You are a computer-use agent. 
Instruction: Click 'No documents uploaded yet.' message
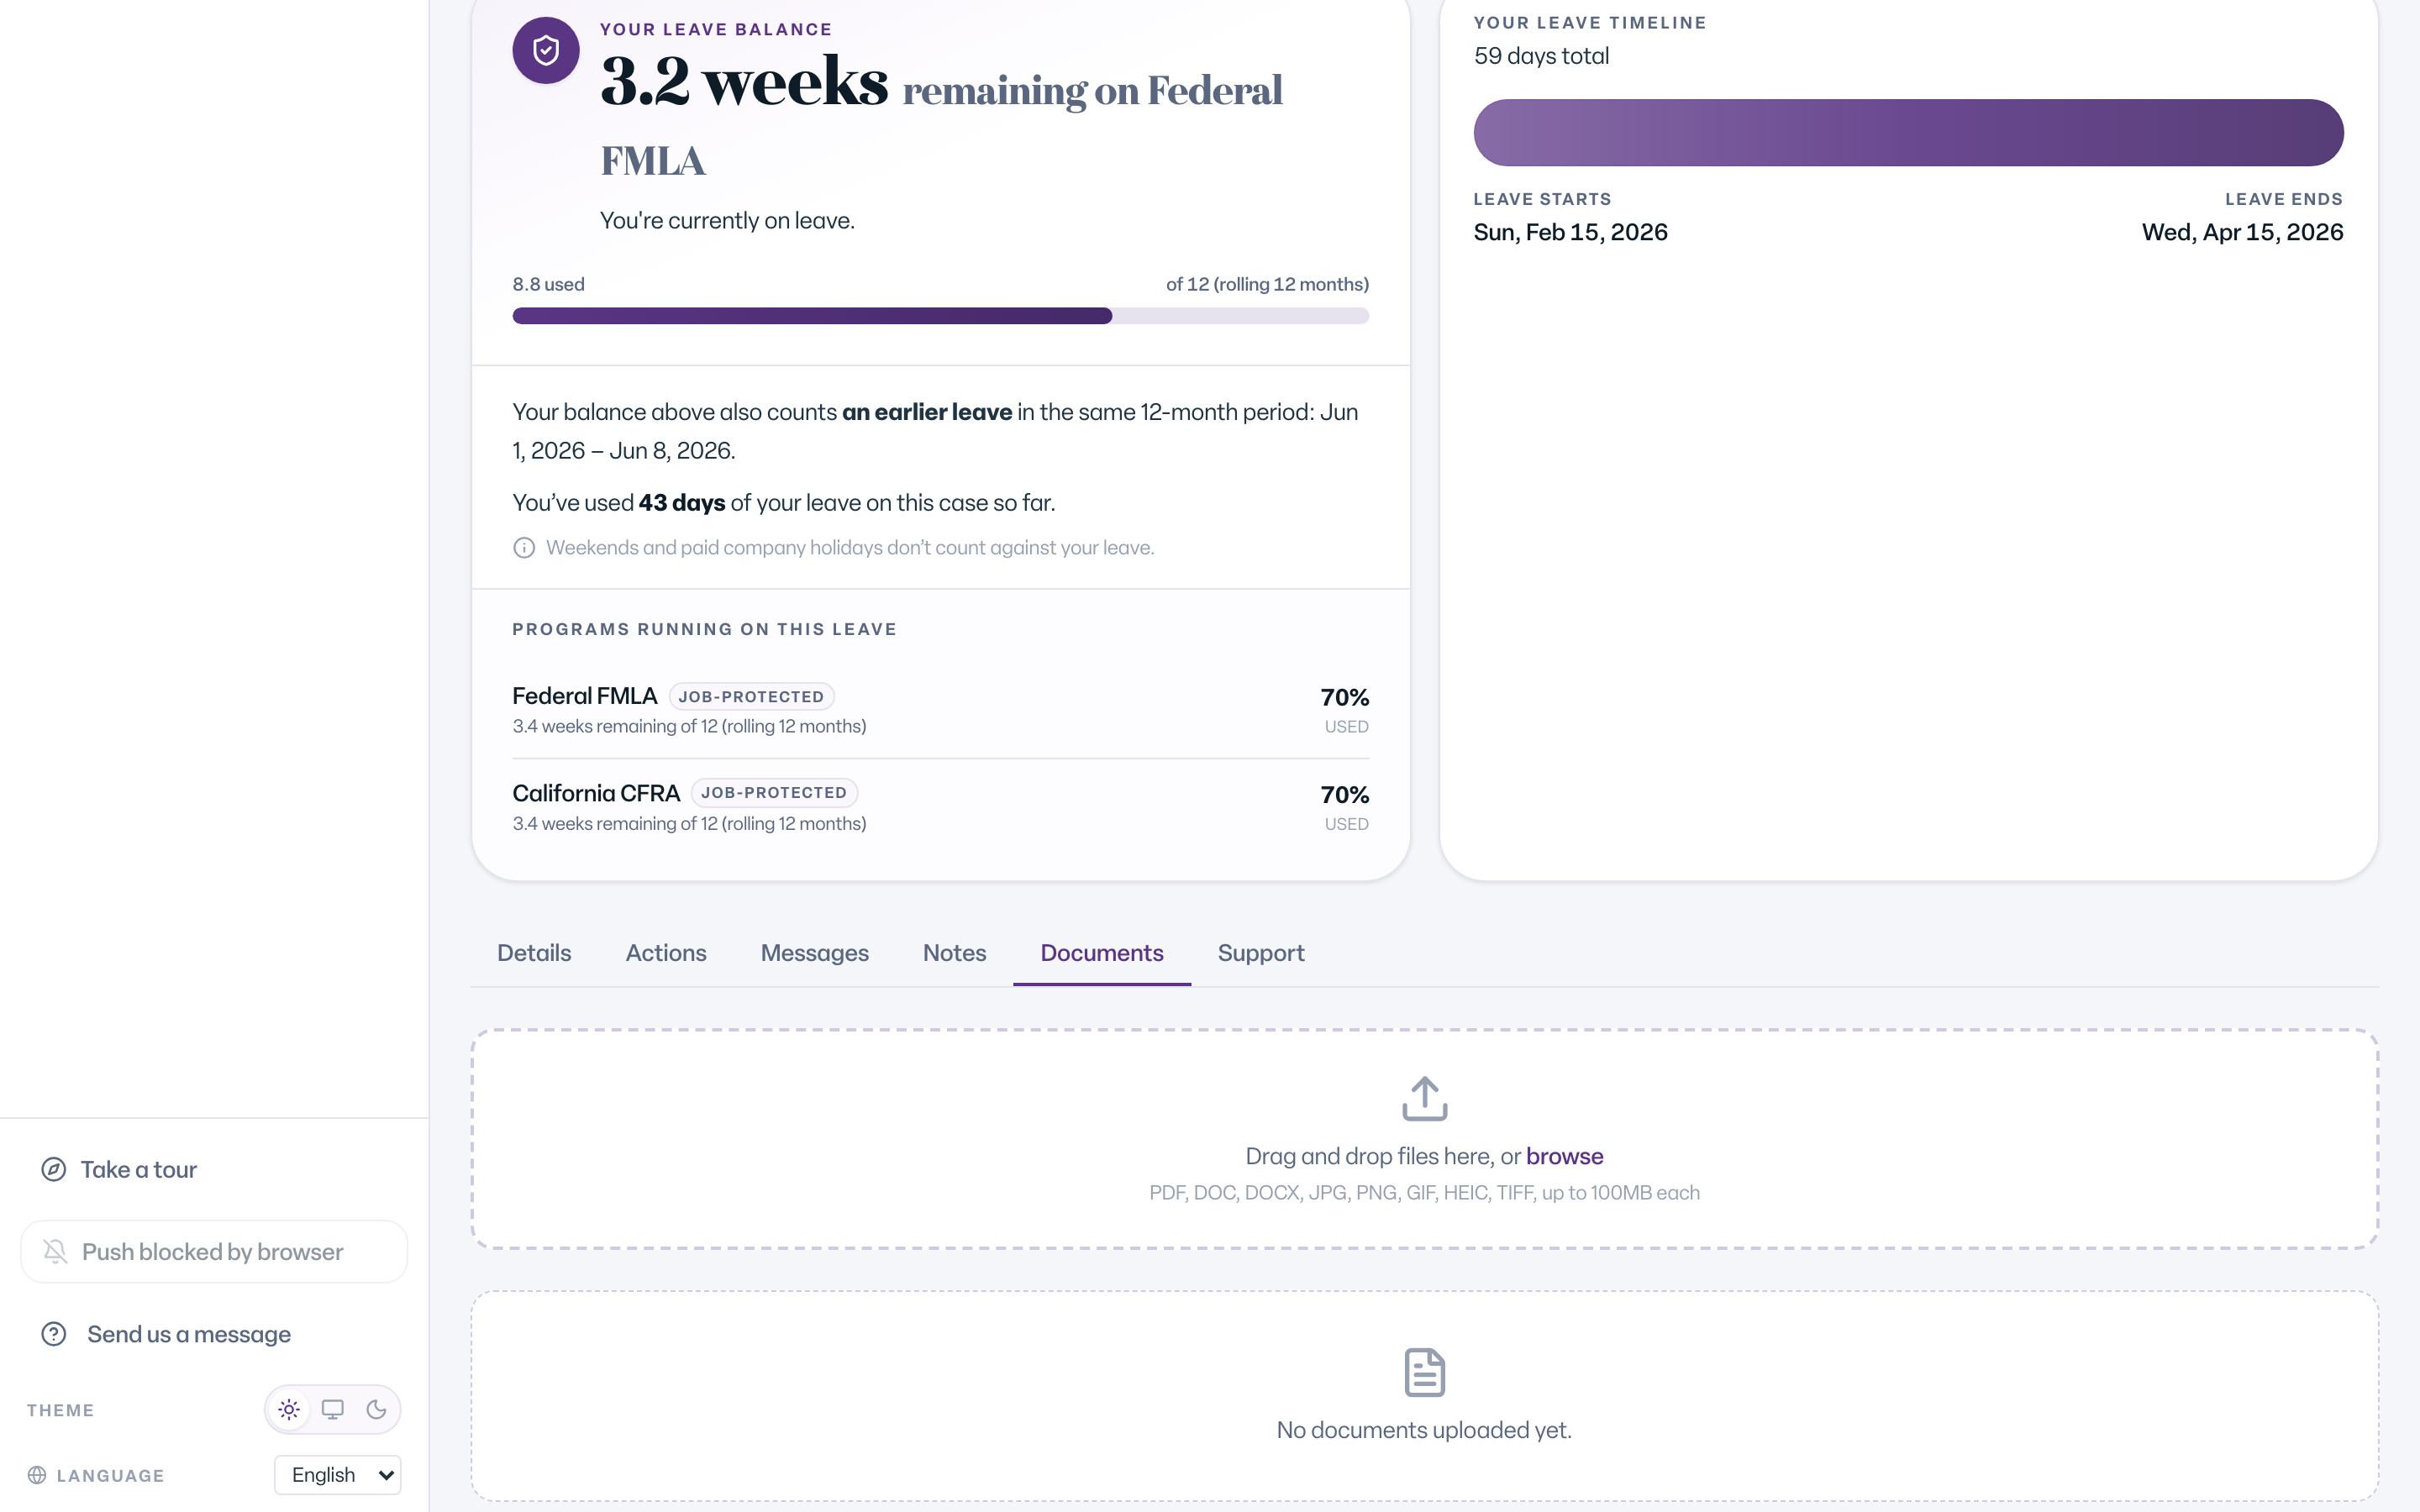(1424, 1430)
